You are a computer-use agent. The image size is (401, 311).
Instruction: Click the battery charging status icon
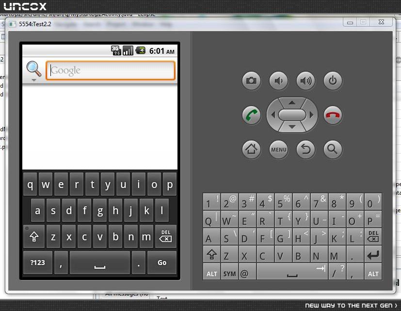pos(141,50)
